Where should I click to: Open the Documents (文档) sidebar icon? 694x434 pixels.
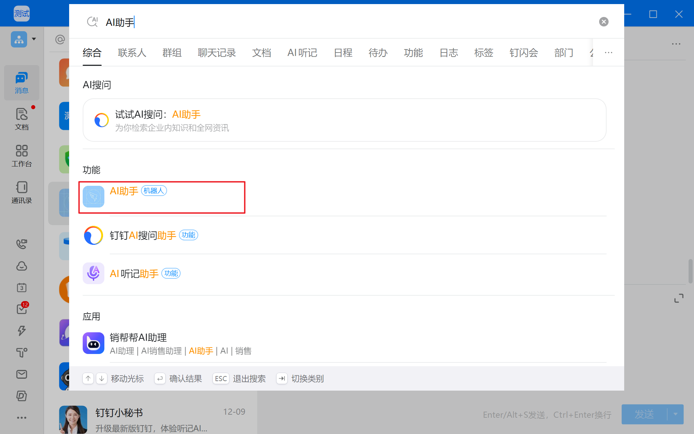pos(21,119)
